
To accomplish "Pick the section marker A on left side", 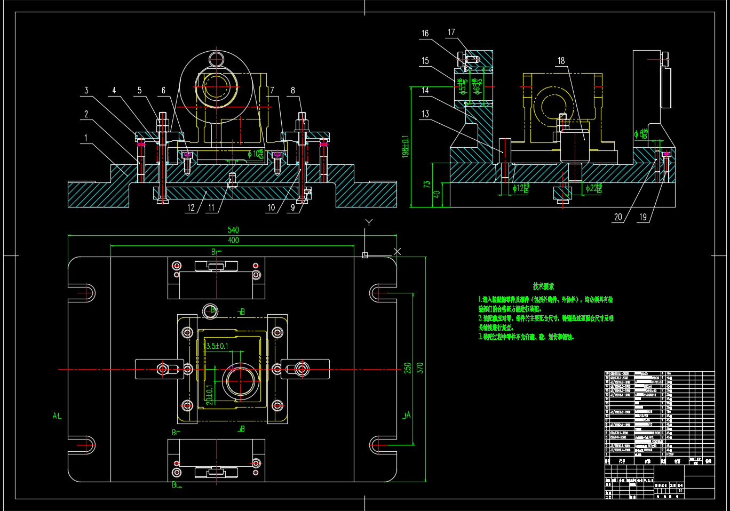I will [56, 416].
